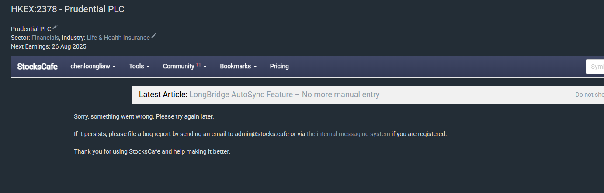Open the Life & Health Insurance industry link
This screenshot has height=193, width=604.
point(118,38)
